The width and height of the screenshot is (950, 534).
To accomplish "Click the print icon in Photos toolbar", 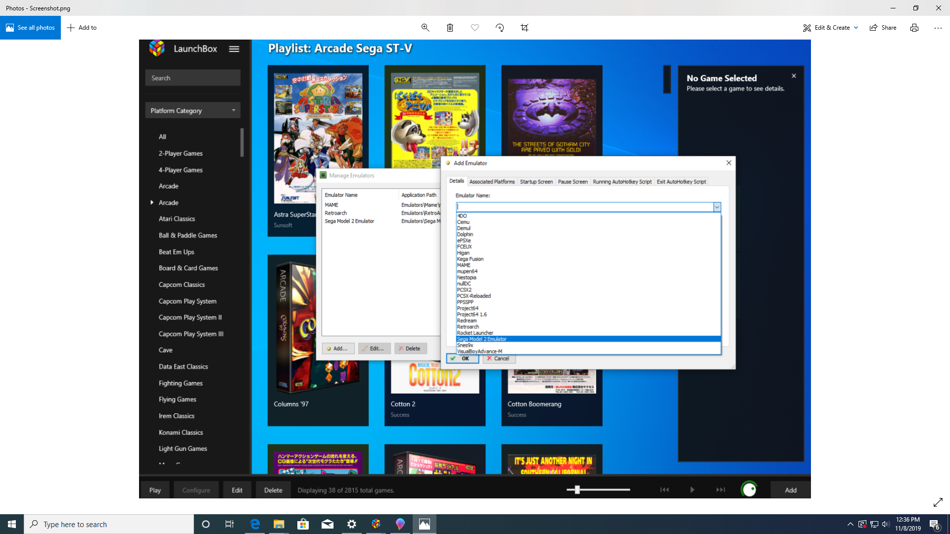I will coord(914,28).
